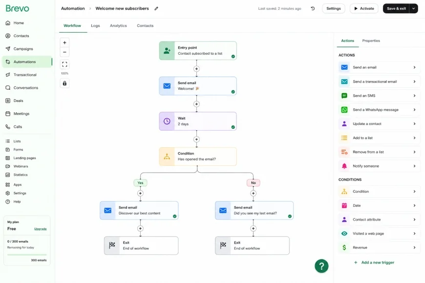Screen dimensions: 425x283
Task: Toggle the canvas lock icon
Action: coord(64,83)
